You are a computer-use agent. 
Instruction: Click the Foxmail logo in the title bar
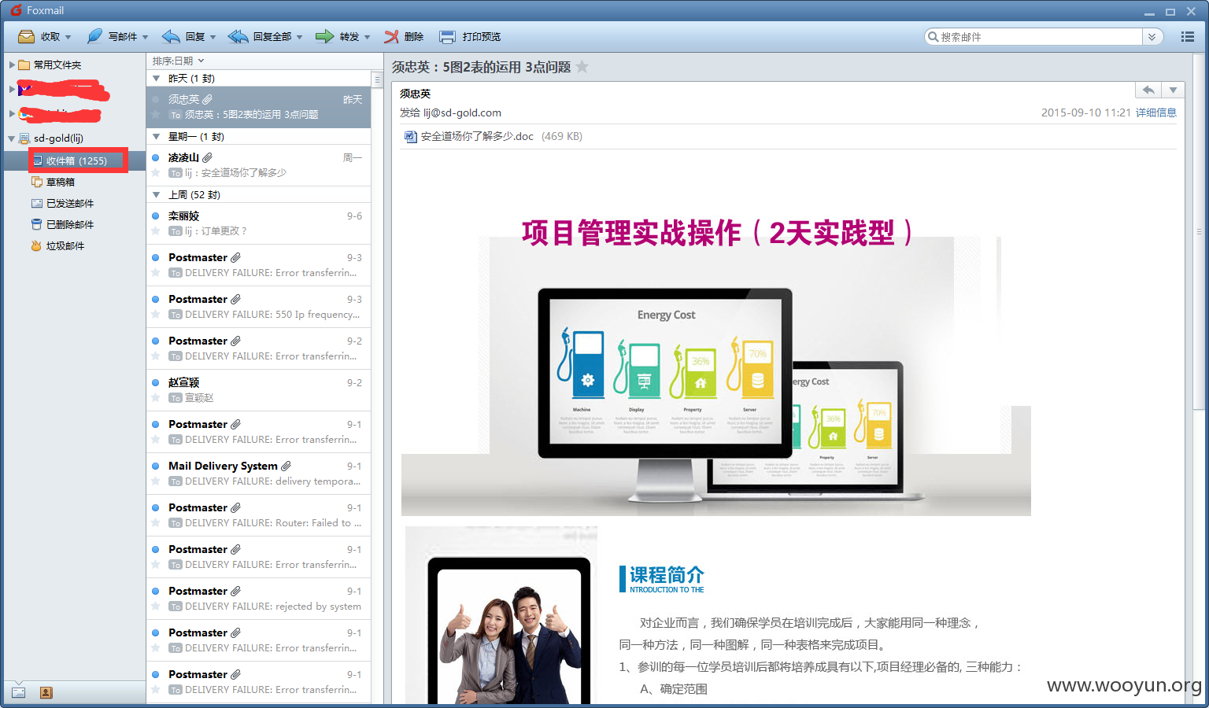click(x=16, y=10)
